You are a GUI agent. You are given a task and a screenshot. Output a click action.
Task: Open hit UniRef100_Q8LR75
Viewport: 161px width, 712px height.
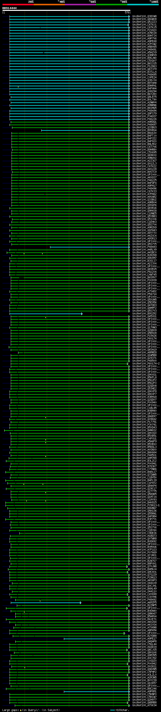pos(144,97)
